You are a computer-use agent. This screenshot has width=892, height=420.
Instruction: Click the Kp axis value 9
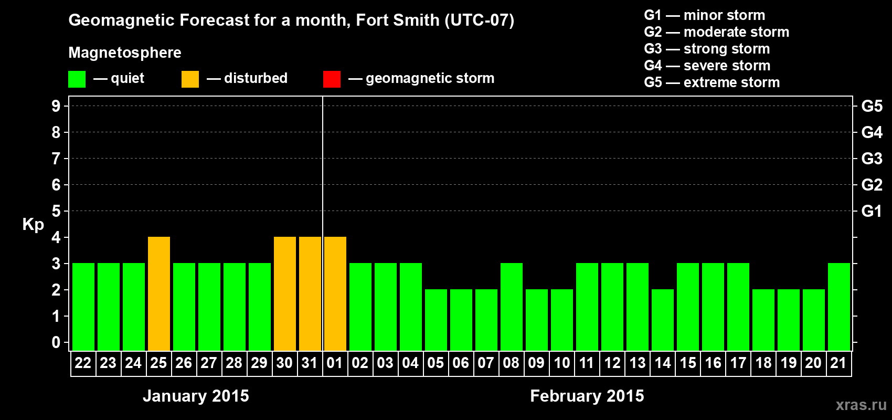pos(56,106)
